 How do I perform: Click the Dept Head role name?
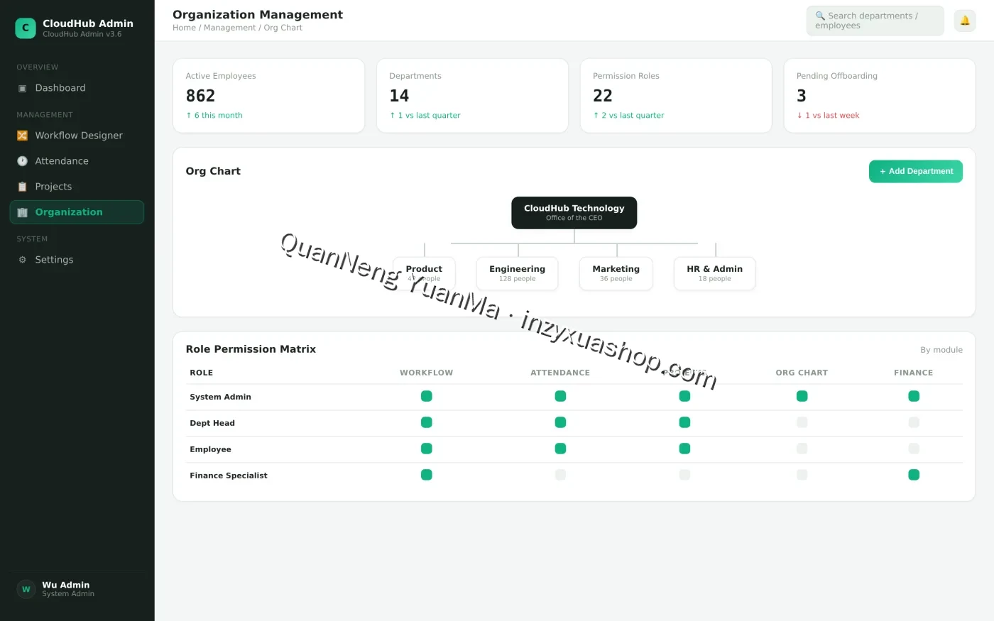coord(212,423)
